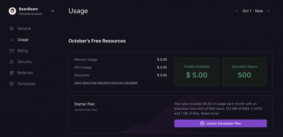Screen dimensions: 283x137
Task: Click the Templates layout icon
Action: [x=12, y=84]
